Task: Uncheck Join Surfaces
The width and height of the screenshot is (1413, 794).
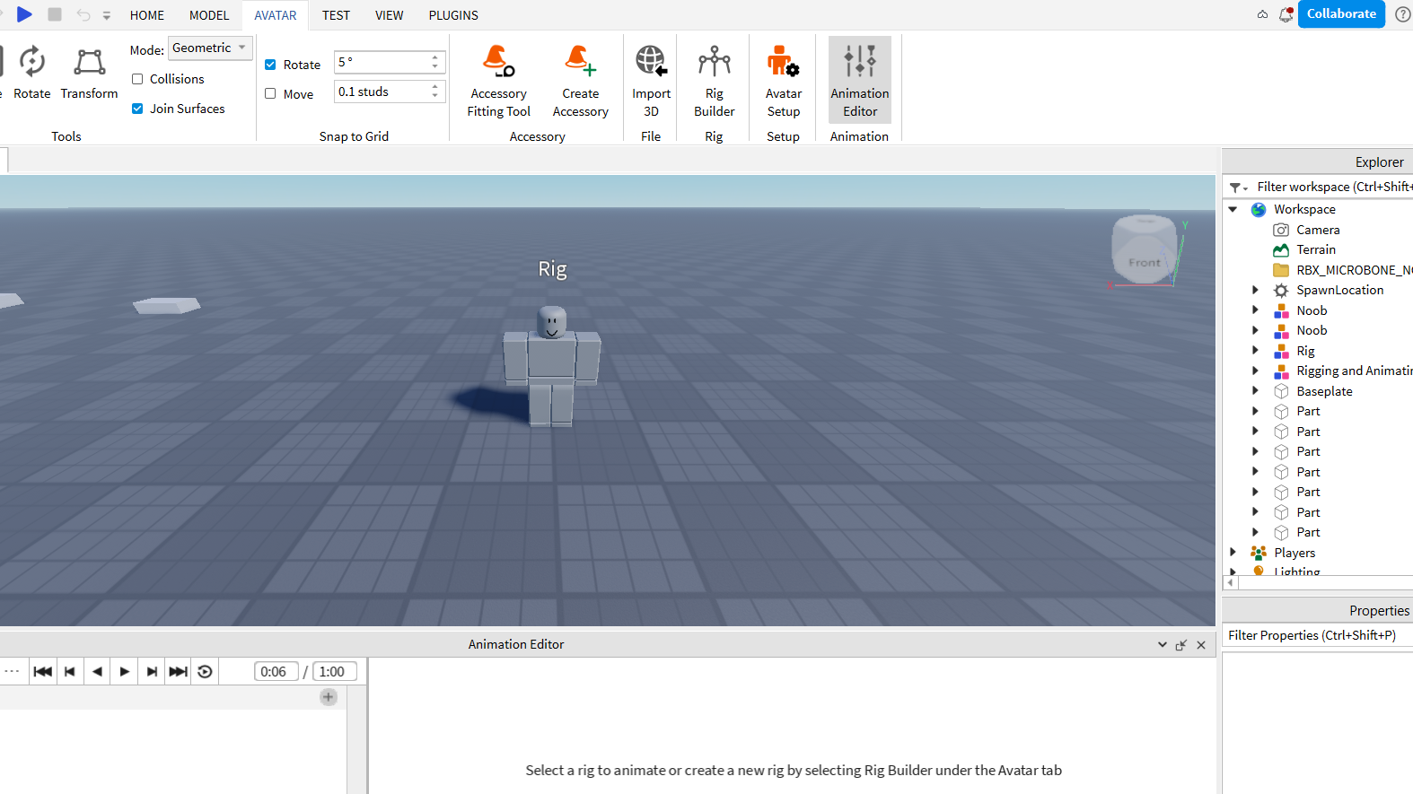Action: tap(137, 109)
